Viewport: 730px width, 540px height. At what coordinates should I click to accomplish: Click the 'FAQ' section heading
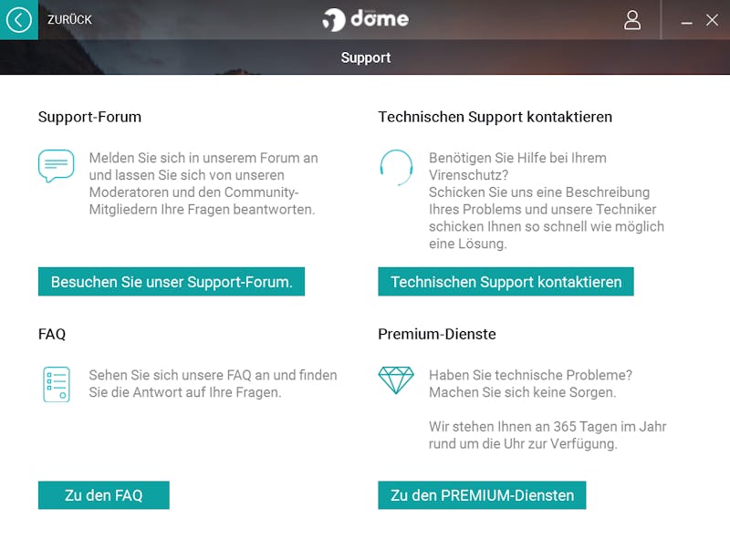pyautogui.click(x=52, y=334)
